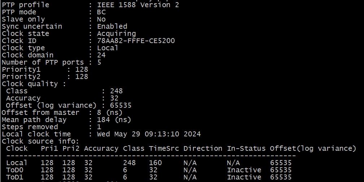
Task: Click the PTP mode value BC
Action: coord(101,12)
